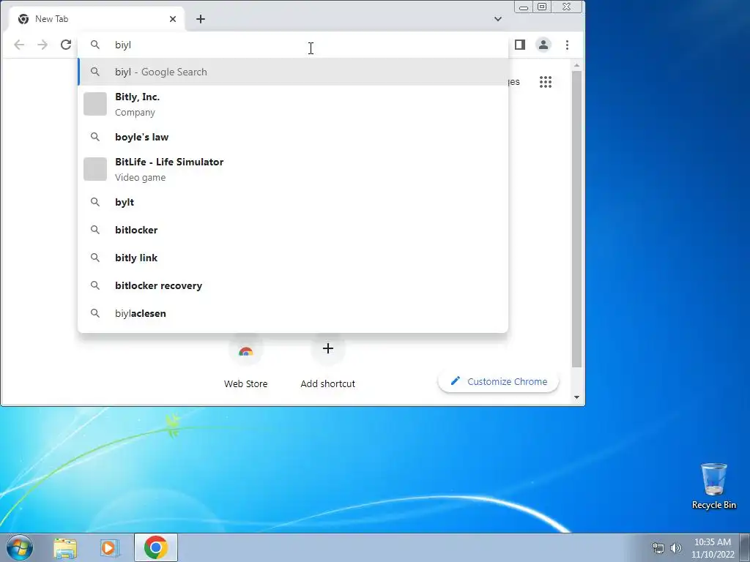
Task: Click the Customize Chrome button
Action: tap(498, 382)
